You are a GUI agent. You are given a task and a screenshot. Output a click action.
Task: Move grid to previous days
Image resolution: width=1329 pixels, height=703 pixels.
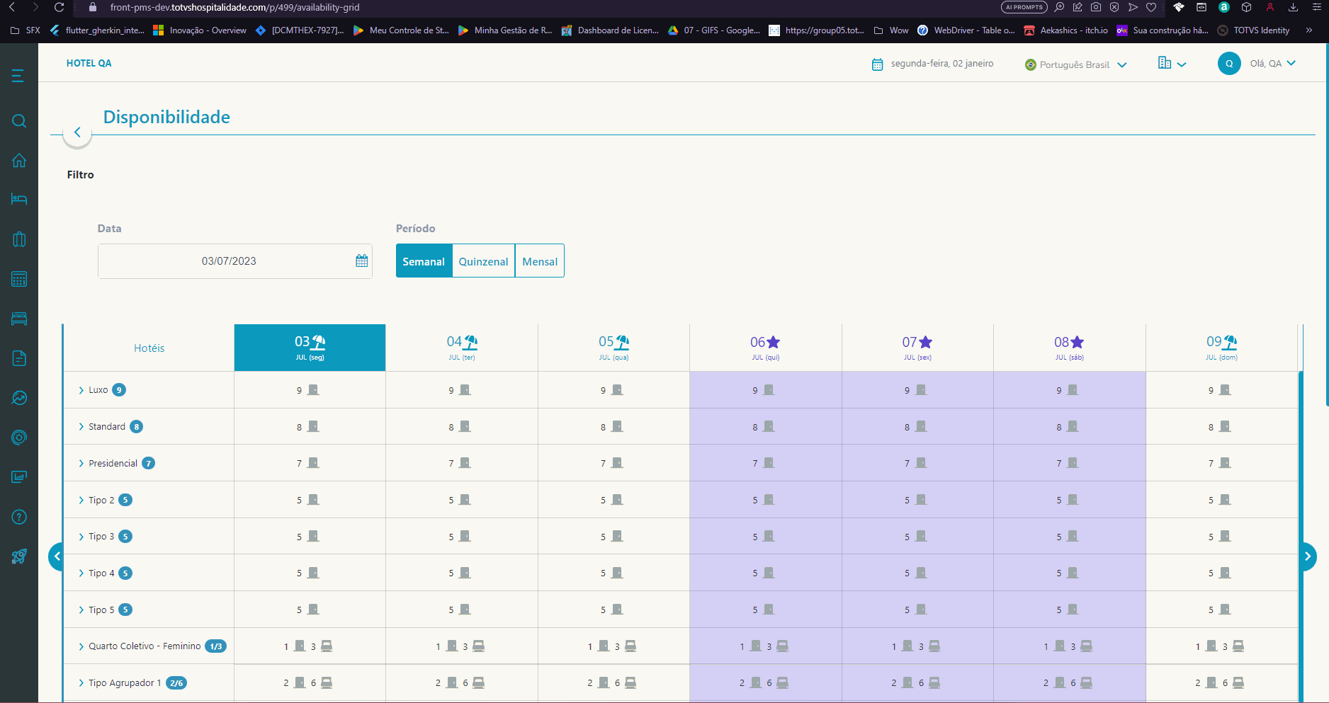click(57, 556)
